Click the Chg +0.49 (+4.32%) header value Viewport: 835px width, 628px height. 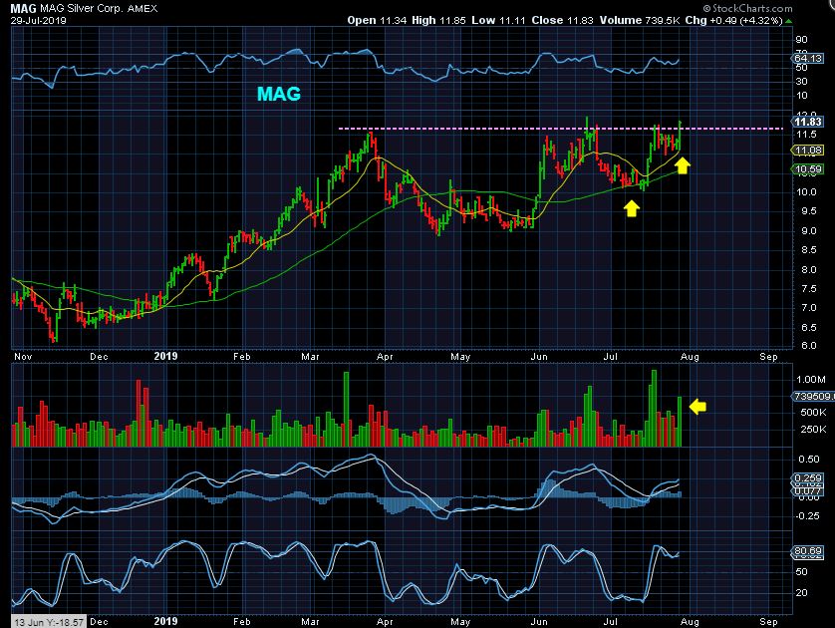[739, 20]
